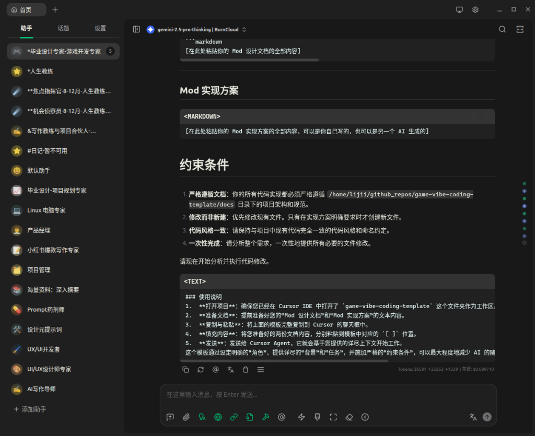Screen dimensions: 535x436
Task: Select the 毕业设计-项目规划专家 assistant
Action: 63,190
